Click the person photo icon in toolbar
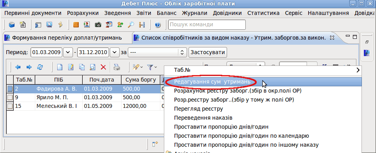 pos(87,24)
